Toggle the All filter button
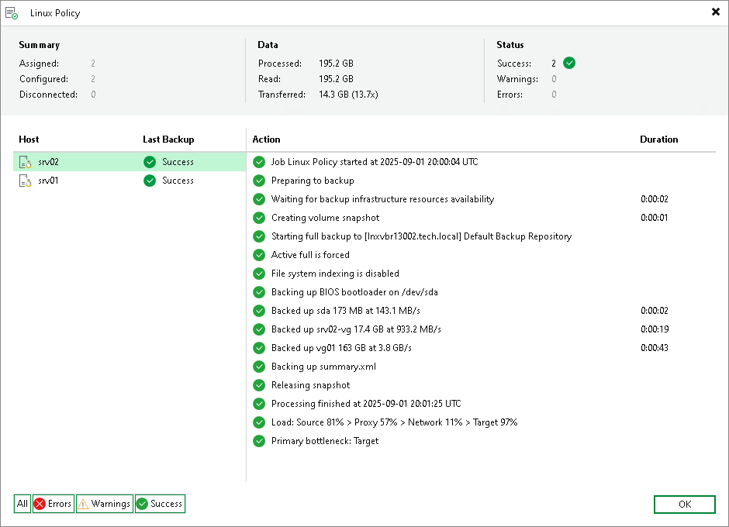729x527 pixels. point(22,504)
